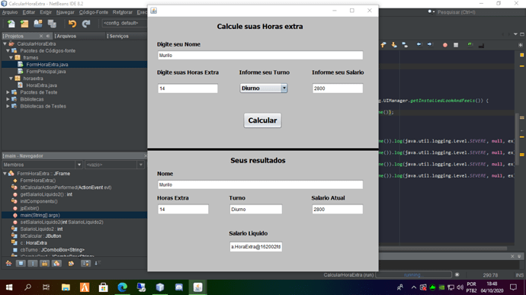Click the Calcular button
The width and height of the screenshot is (526, 295).
click(262, 120)
